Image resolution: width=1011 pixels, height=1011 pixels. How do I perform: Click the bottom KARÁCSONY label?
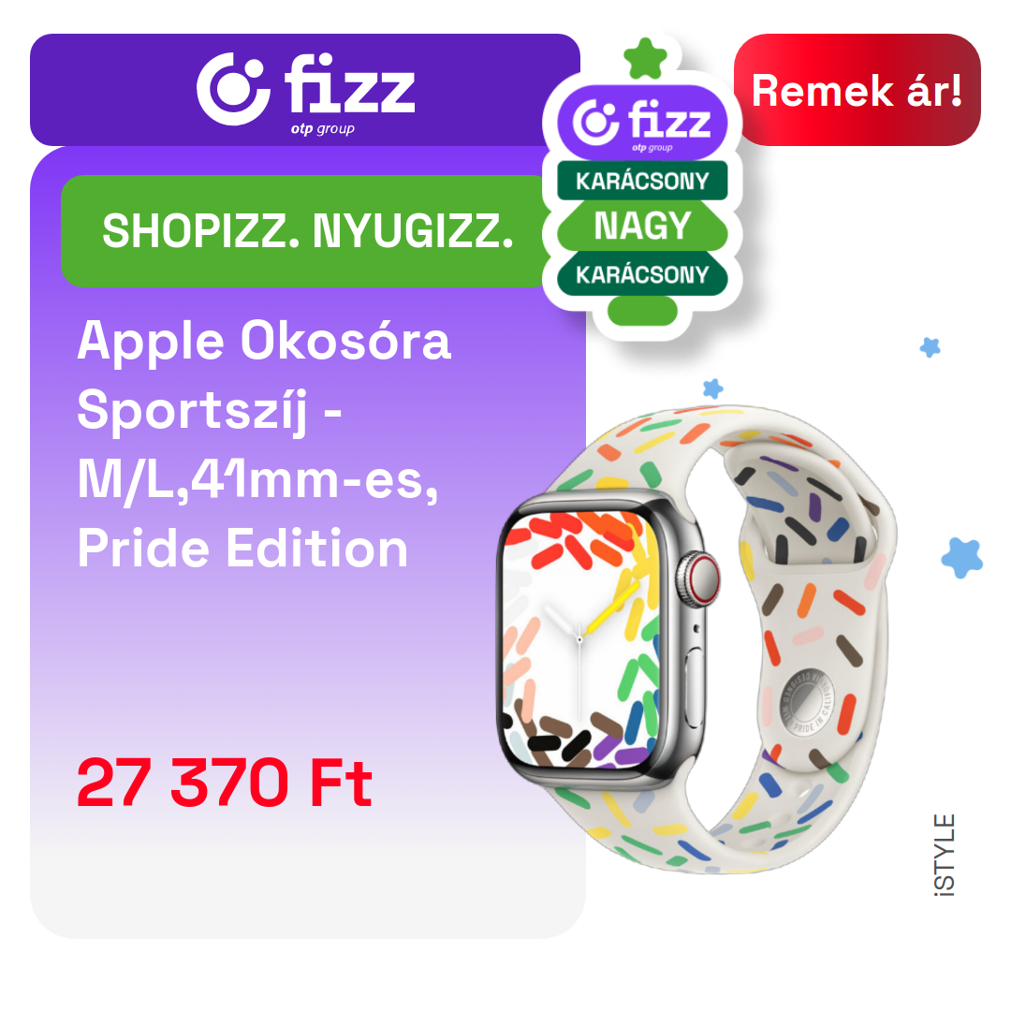coord(642,274)
